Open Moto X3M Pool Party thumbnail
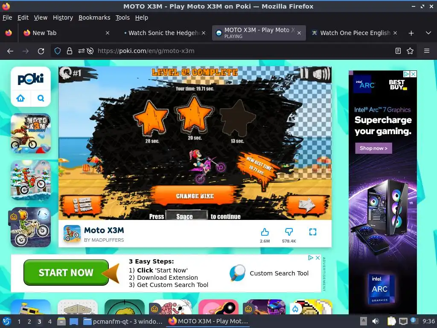The width and height of the screenshot is (437, 328). click(31, 133)
